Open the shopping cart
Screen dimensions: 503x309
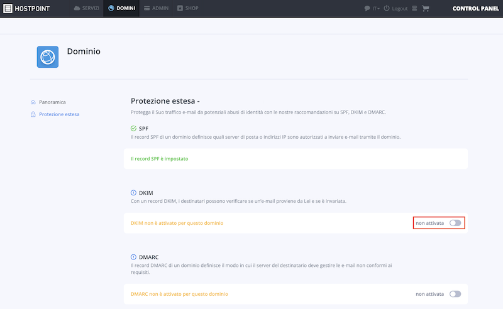click(x=426, y=8)
